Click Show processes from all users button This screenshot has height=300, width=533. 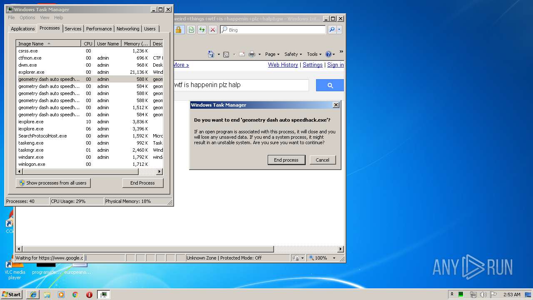[53, 183]
